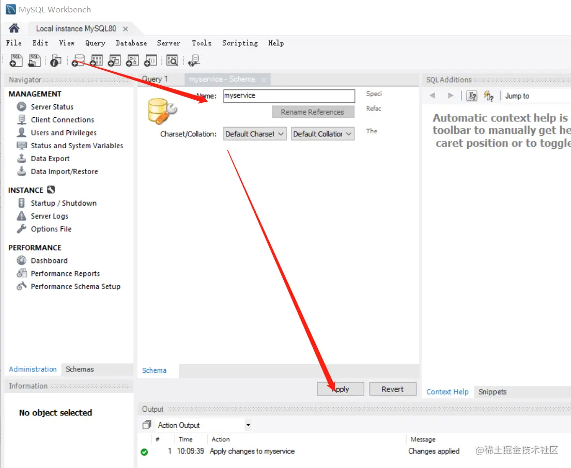Open the File menu
Image resolution: width=571 pixels, height=468 pixels.
[14, 43]
